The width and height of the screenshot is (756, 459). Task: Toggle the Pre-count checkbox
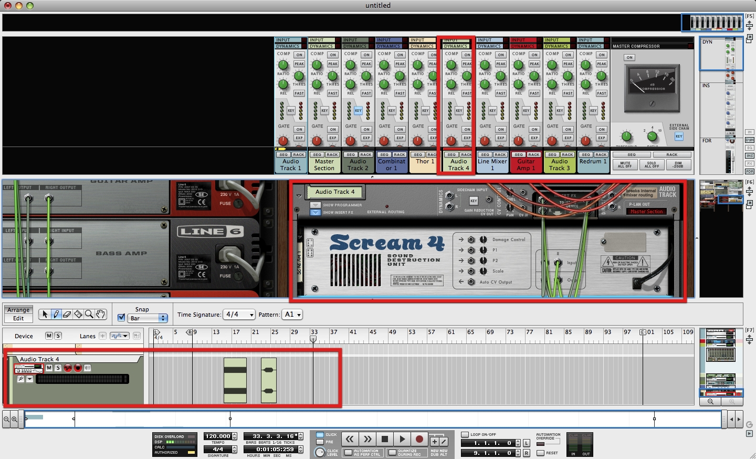pos(320,442)
